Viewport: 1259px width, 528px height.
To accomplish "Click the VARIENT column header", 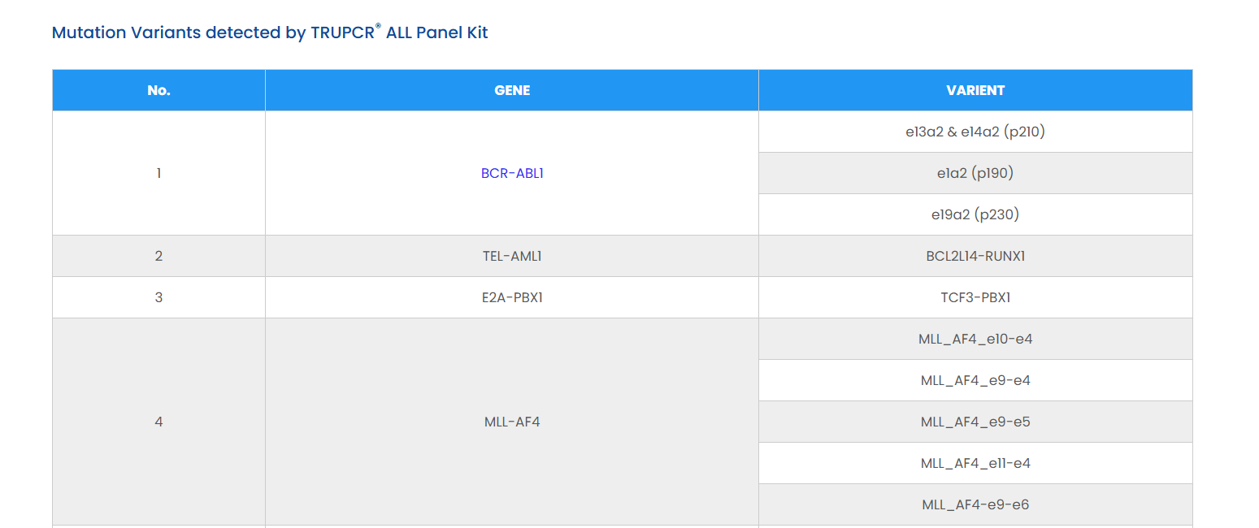I will [x=975, y=90].
